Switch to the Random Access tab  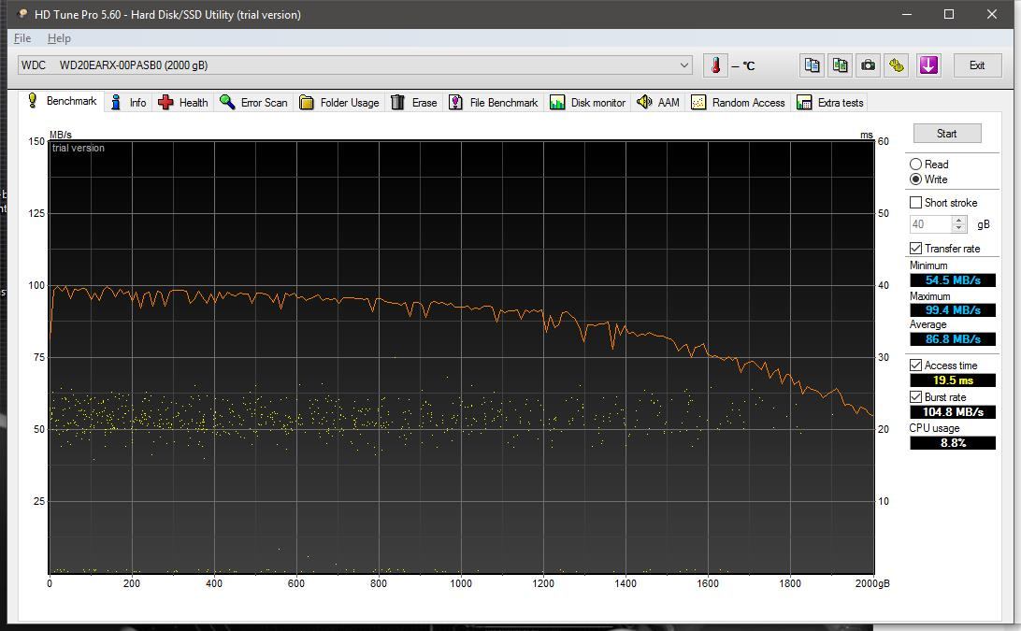pyautogui.click(x=739, y=102)
